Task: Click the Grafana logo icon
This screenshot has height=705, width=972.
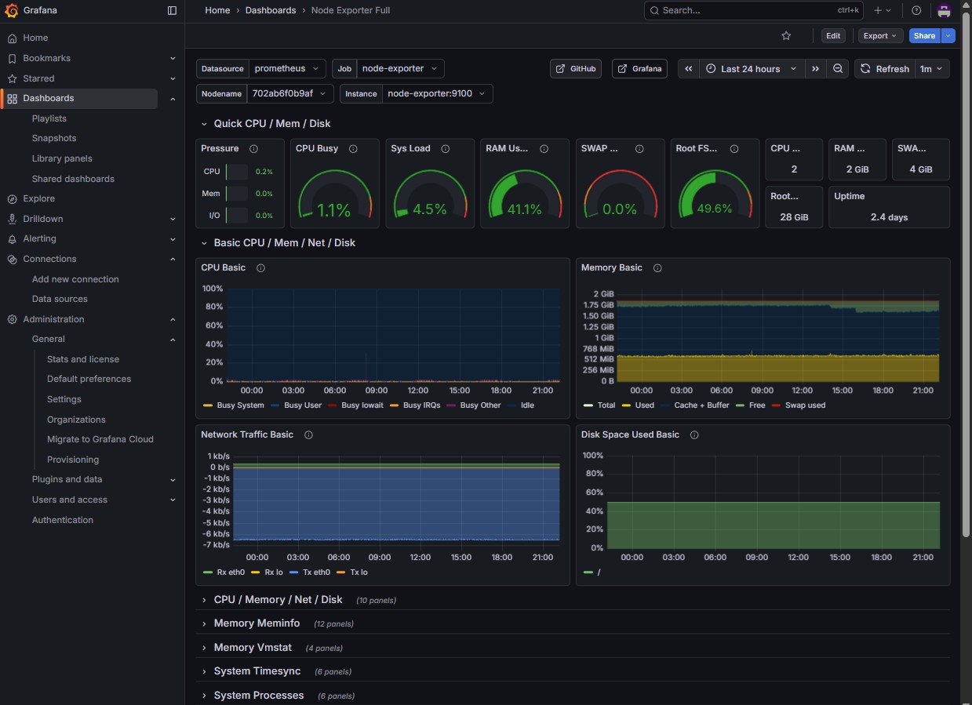Action: [12, 10]
